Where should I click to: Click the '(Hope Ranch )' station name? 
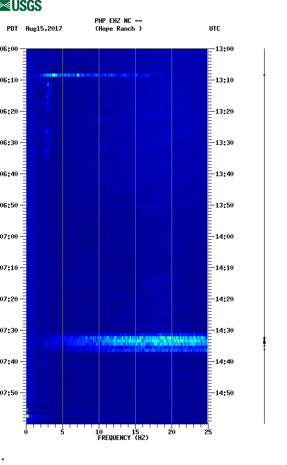click(119, 29)
